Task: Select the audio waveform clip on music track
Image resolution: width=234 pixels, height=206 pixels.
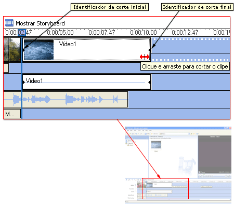Action: [66, 100]
